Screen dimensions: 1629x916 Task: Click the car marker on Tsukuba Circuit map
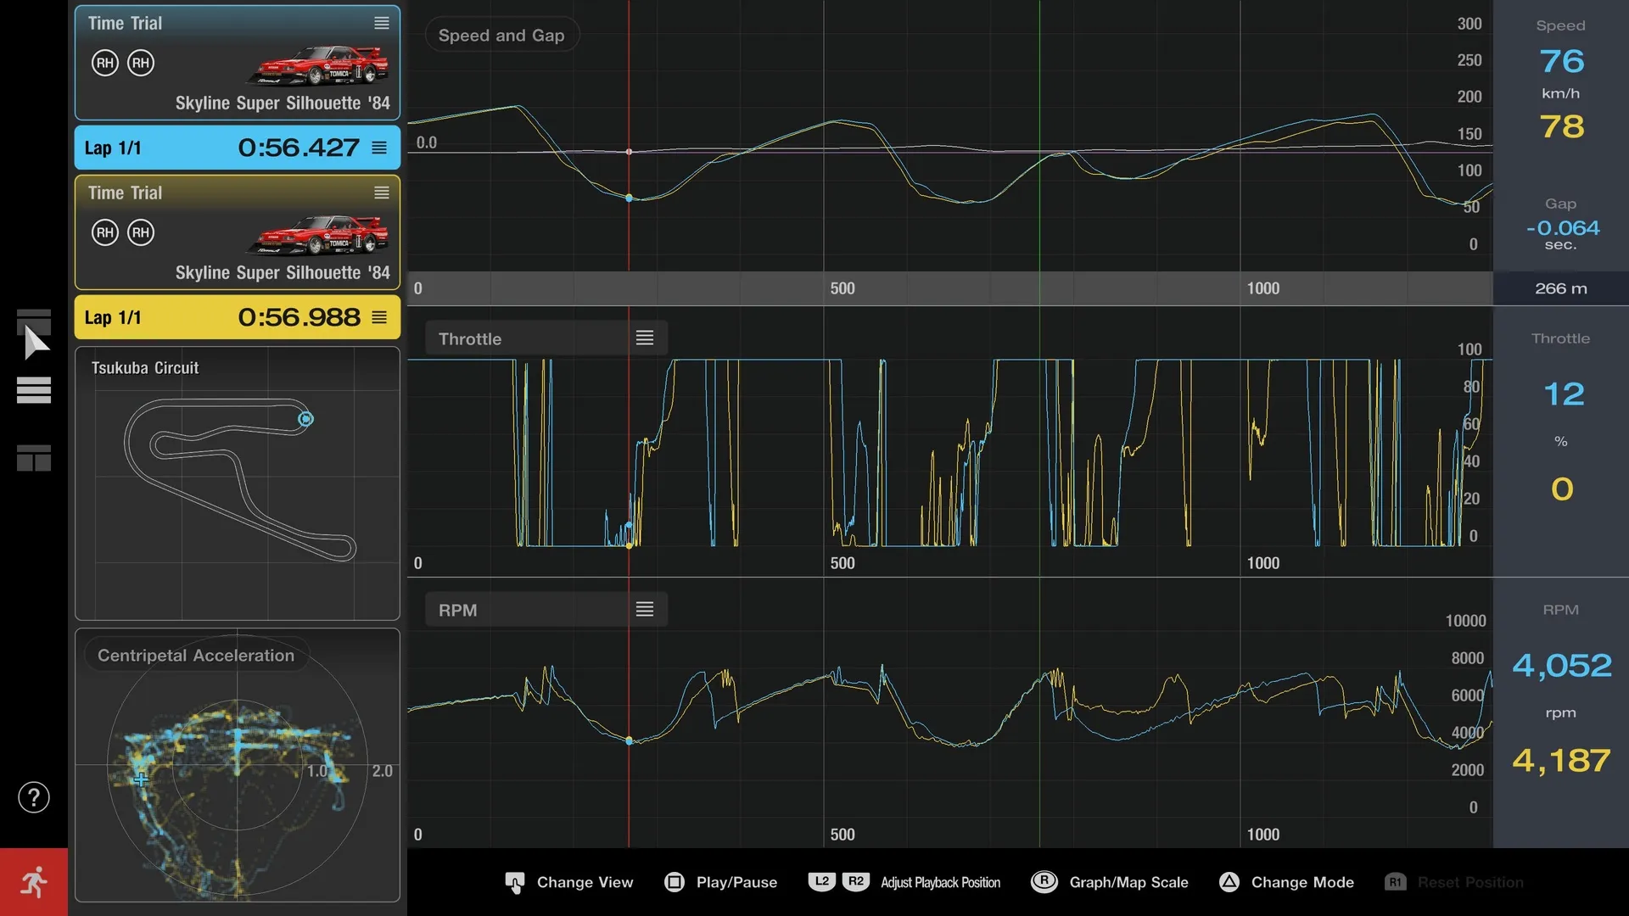click(305, 419)
